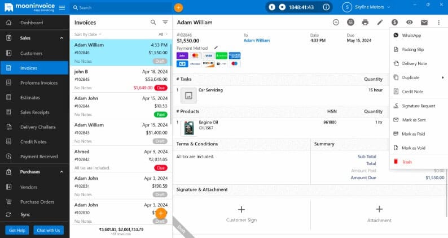The image size is (448, 238).
Task: Open Proforma Invoices page
Action: (x=34, y=83)
